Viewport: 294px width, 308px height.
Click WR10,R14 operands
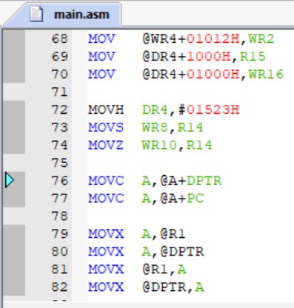coord(177,146)
